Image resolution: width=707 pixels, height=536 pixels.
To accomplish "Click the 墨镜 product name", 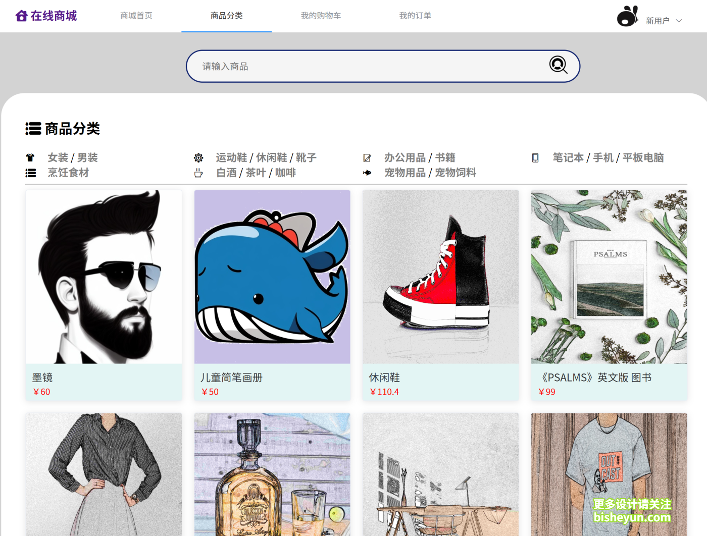I will point(42,378).
